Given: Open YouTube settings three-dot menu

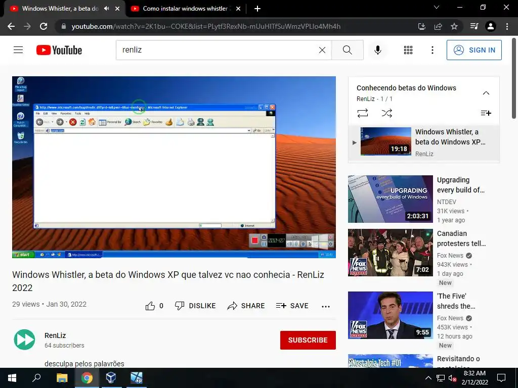Looking at the screenshot, I should [x=433, y=50].
